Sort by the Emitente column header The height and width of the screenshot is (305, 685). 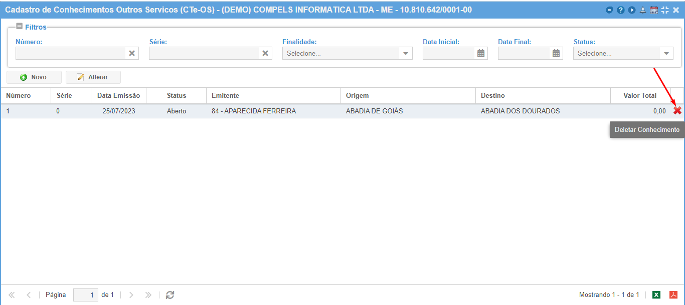pos(273,95)
